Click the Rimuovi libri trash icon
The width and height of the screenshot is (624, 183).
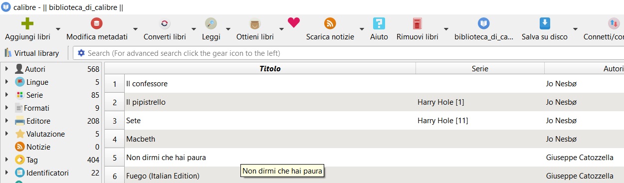tap(417, 23)
